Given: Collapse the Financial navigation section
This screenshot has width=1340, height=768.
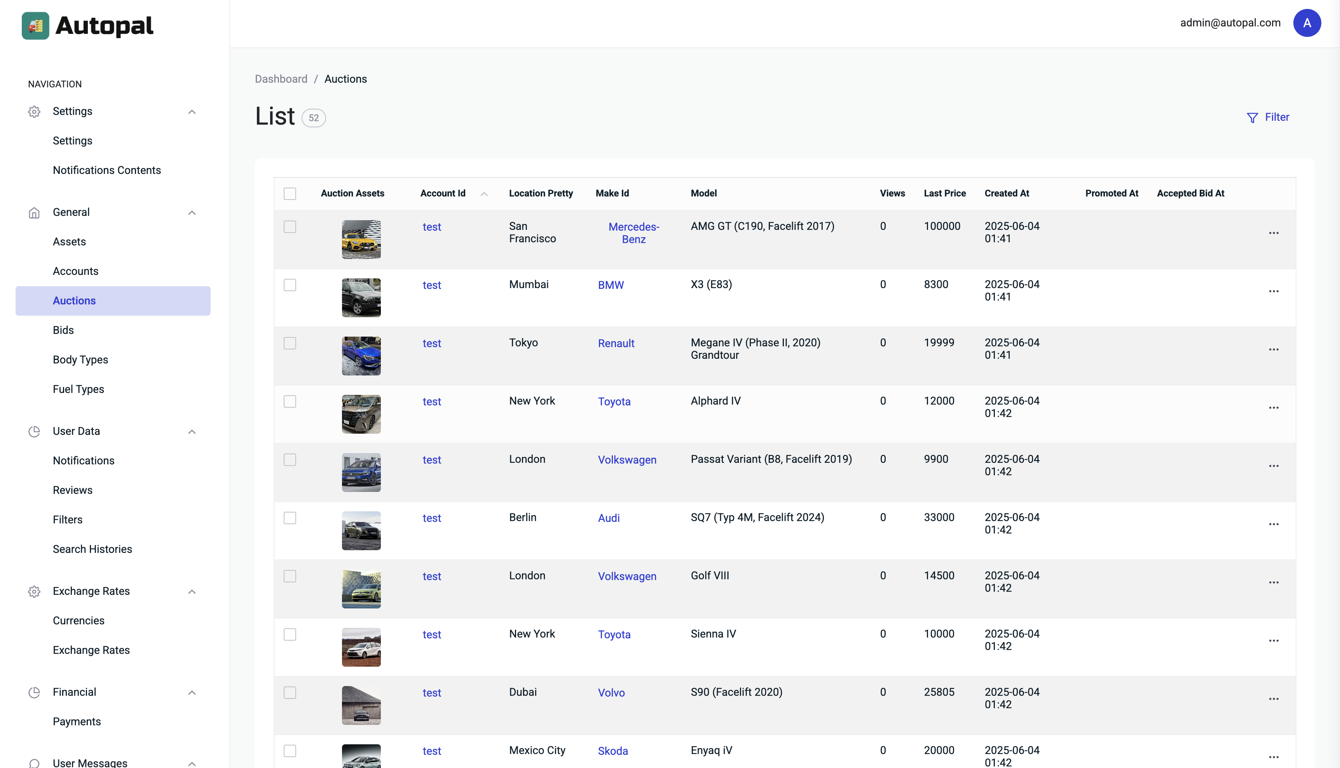Looking at the screenshot, I should pos(192,693).
